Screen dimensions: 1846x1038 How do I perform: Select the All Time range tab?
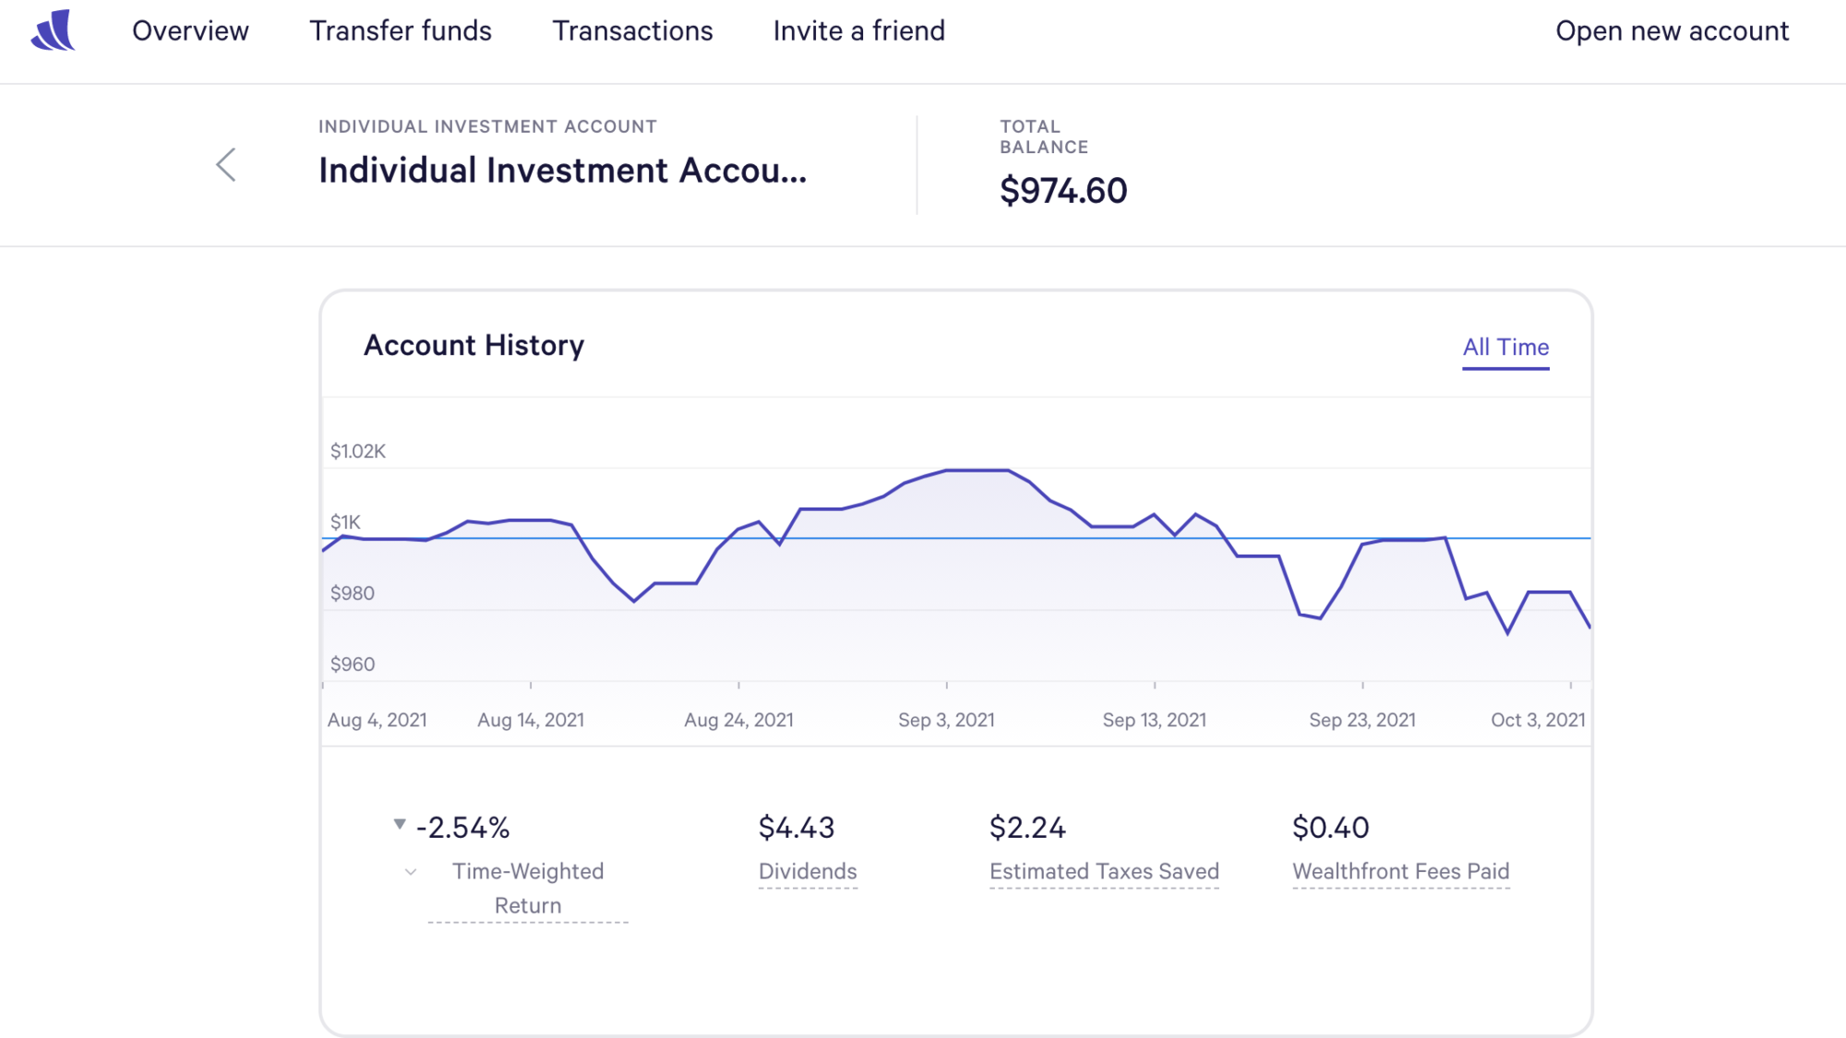click(1505, 347)
